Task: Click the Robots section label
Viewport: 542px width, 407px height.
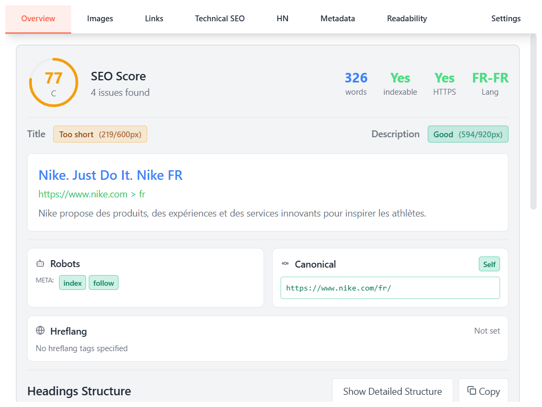Action: (65, 264)
